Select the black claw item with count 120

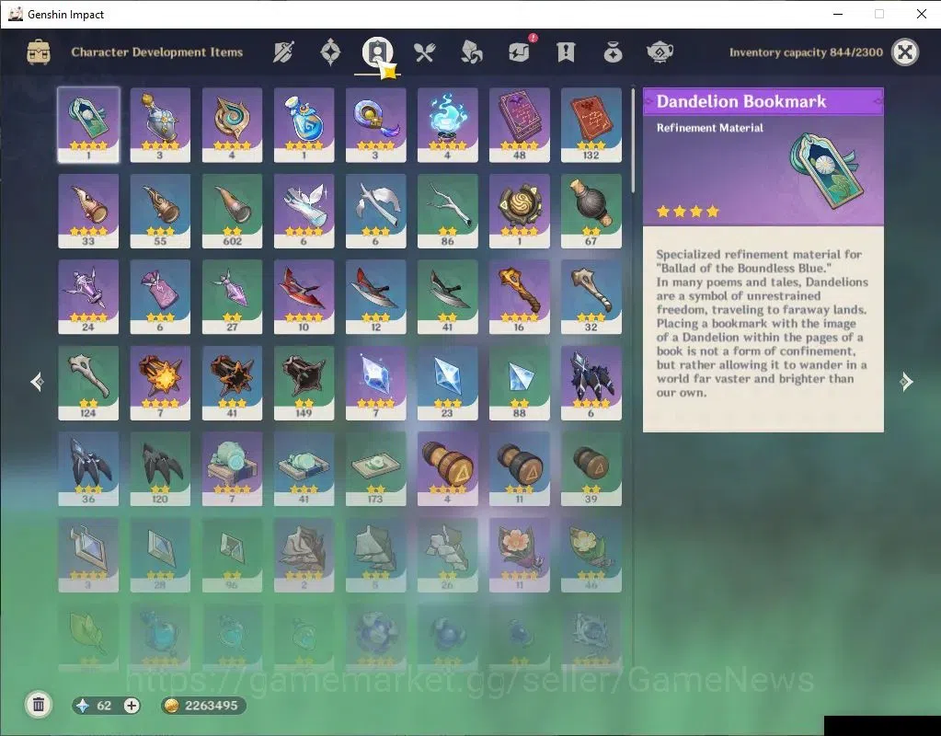pyautogui.click(x=160, y=468)
